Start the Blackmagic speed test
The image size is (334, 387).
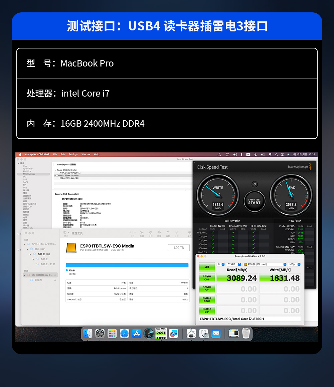[254, 202]
